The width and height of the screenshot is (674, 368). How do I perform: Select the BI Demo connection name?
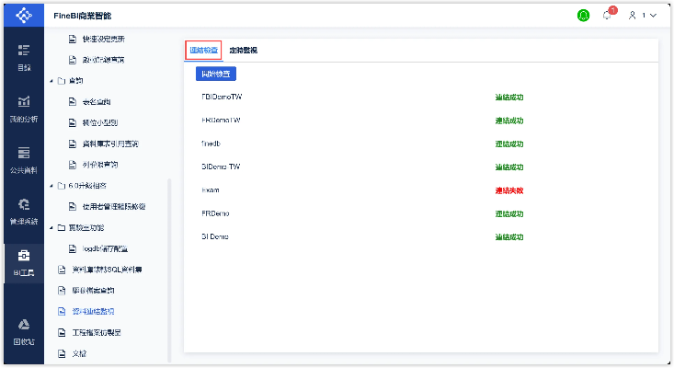point(215,236)
